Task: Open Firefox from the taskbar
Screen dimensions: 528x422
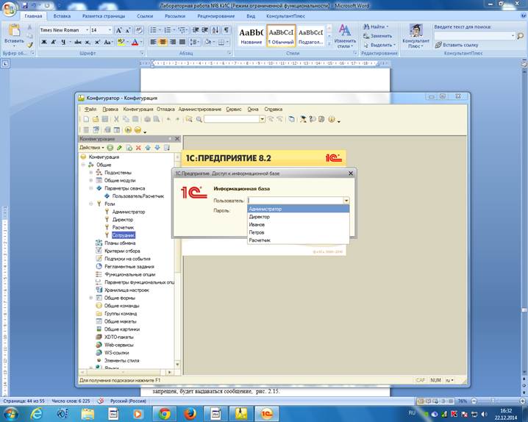Action: (x=190, y=414)
